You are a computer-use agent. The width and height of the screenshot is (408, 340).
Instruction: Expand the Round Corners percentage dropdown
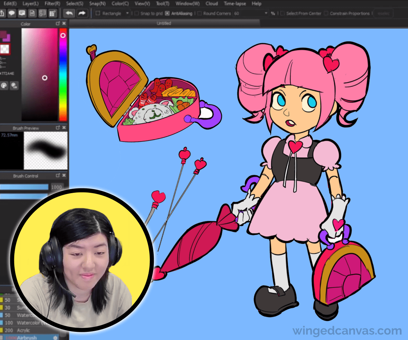[266, 14]
